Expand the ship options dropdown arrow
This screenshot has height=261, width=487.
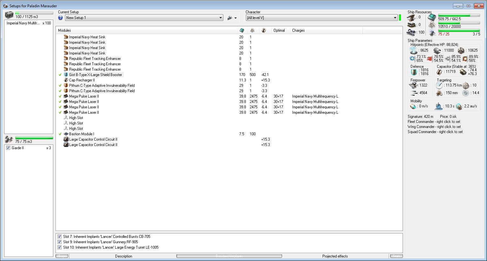[x=235, y=18]
